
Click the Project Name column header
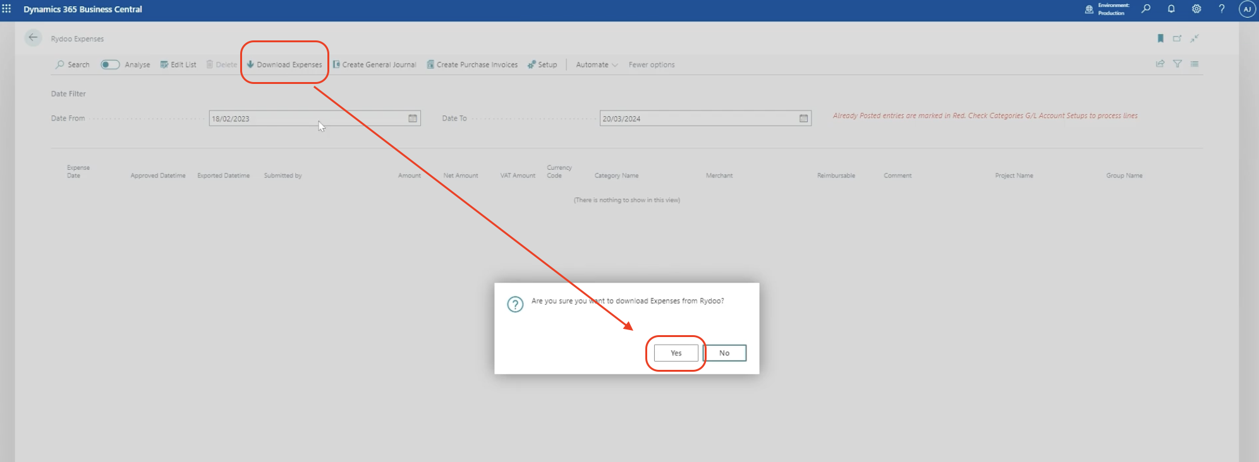1014,175
